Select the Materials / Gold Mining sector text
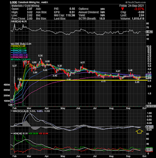The width and height of the screenshot is (156, 158). [25, 6]
